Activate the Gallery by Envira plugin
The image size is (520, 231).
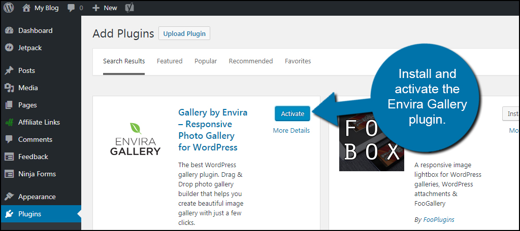(292, 113)
